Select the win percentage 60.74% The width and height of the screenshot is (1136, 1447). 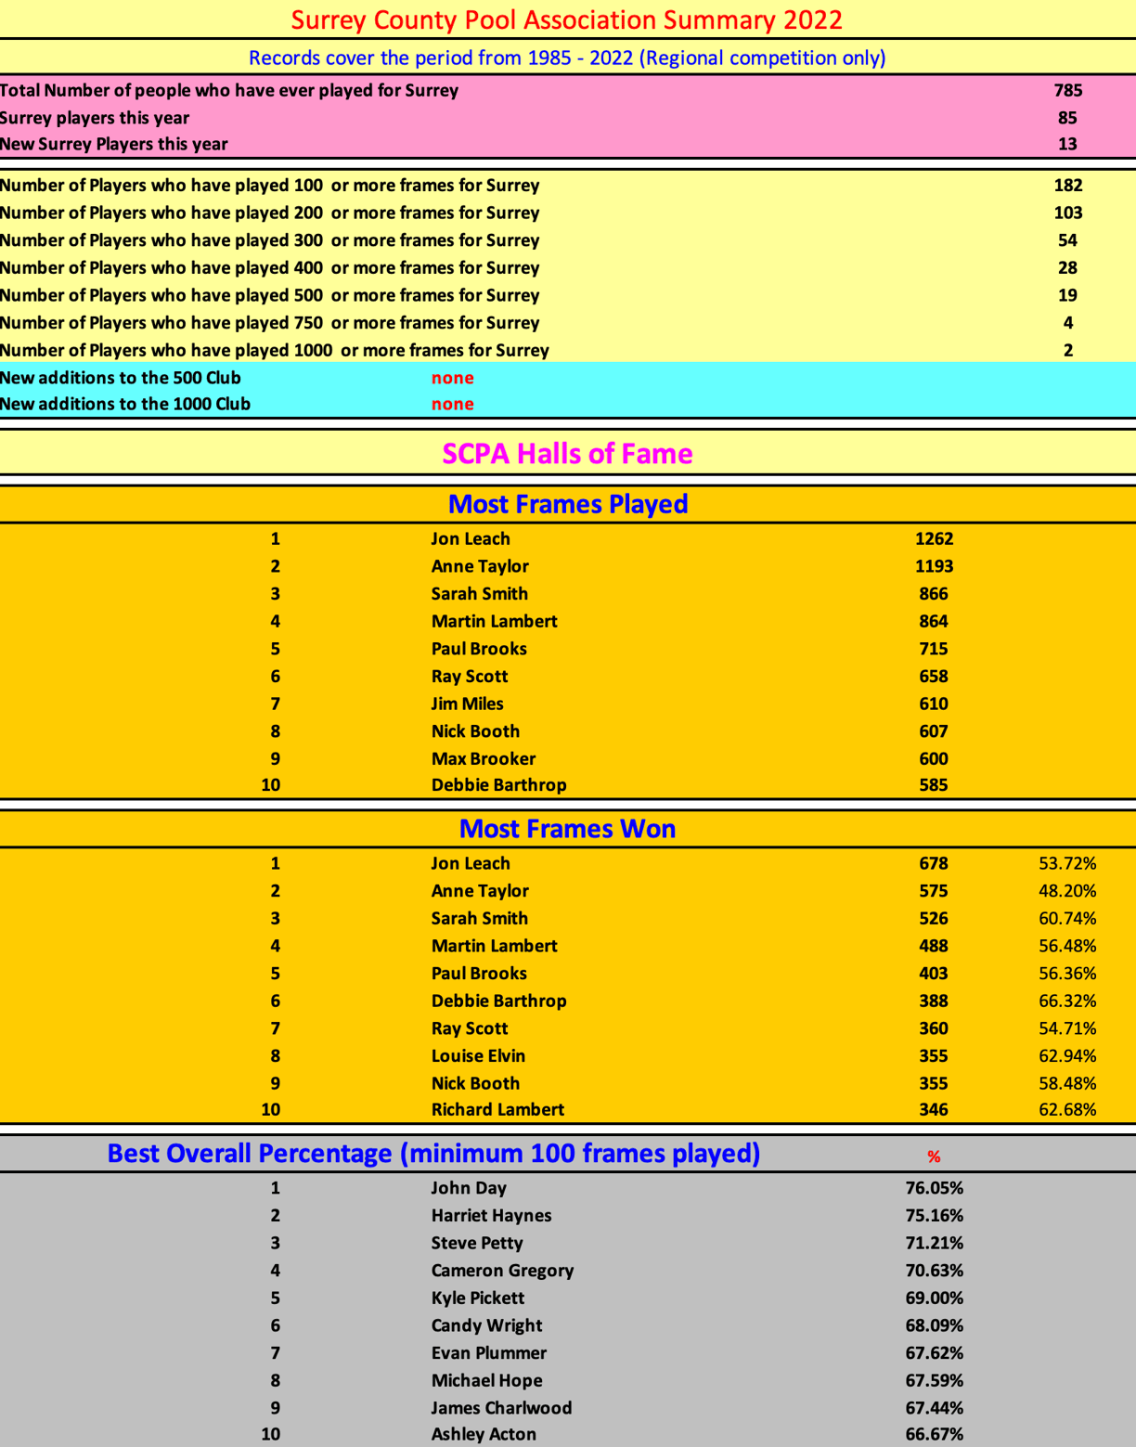pos(1067,919)
